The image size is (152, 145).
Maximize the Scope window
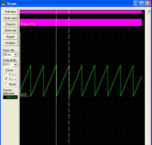point(142,3)
